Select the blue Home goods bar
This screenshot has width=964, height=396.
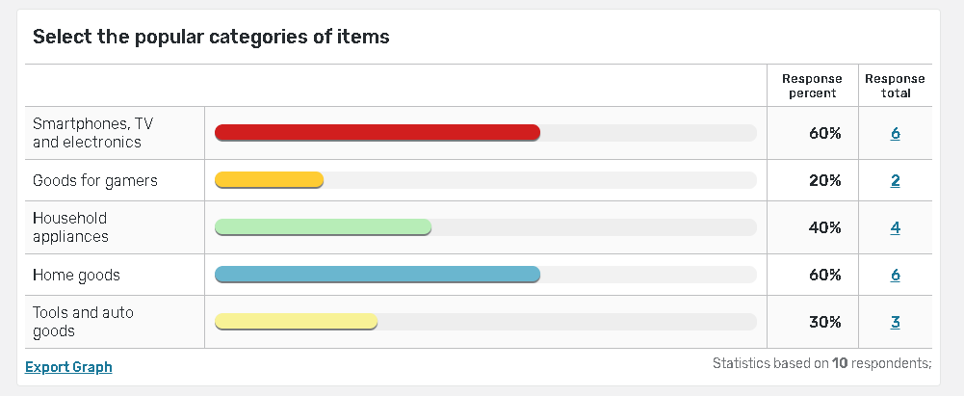pyautogui.click(x=378, y=275)
